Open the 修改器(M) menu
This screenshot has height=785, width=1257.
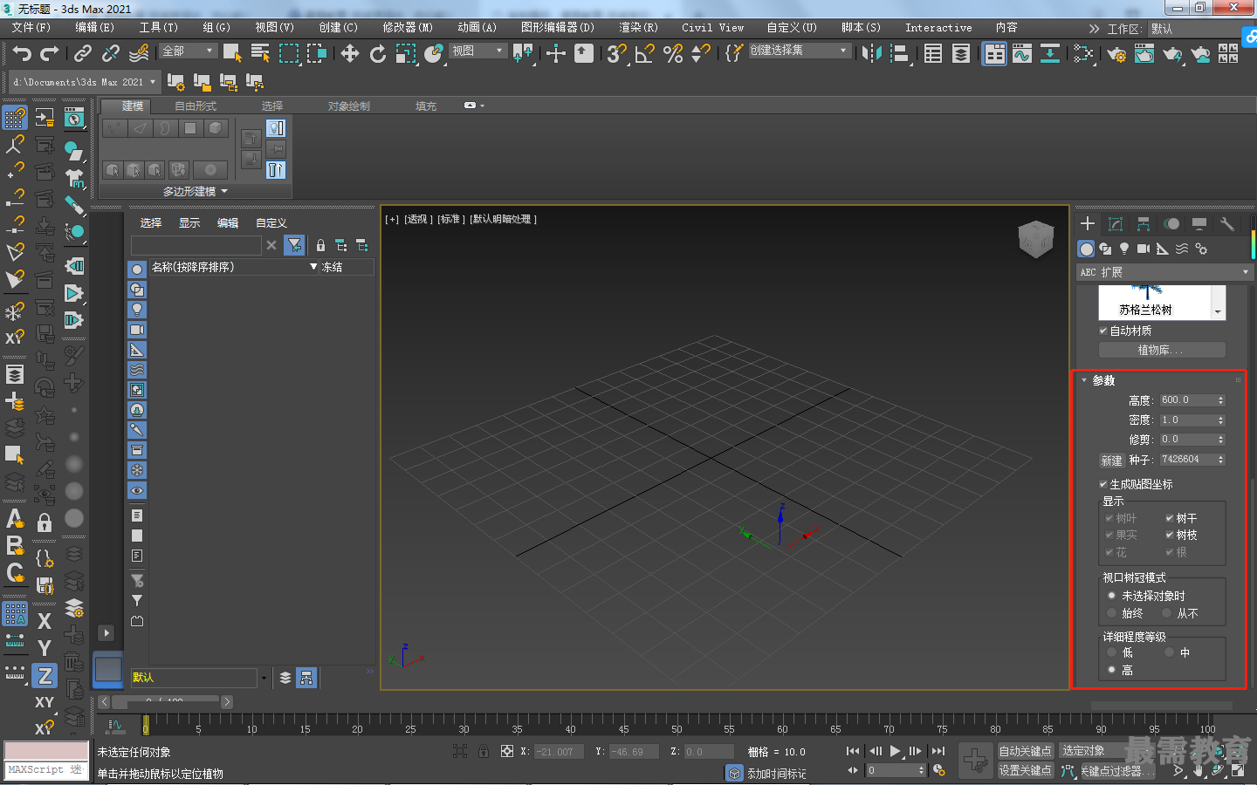[408, 28]
